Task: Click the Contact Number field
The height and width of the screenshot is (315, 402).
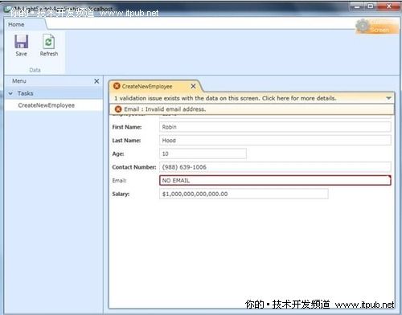Action: 275,167
